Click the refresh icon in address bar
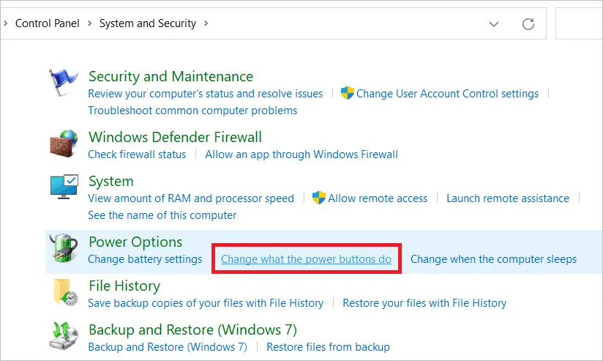 tap(528, 24)
